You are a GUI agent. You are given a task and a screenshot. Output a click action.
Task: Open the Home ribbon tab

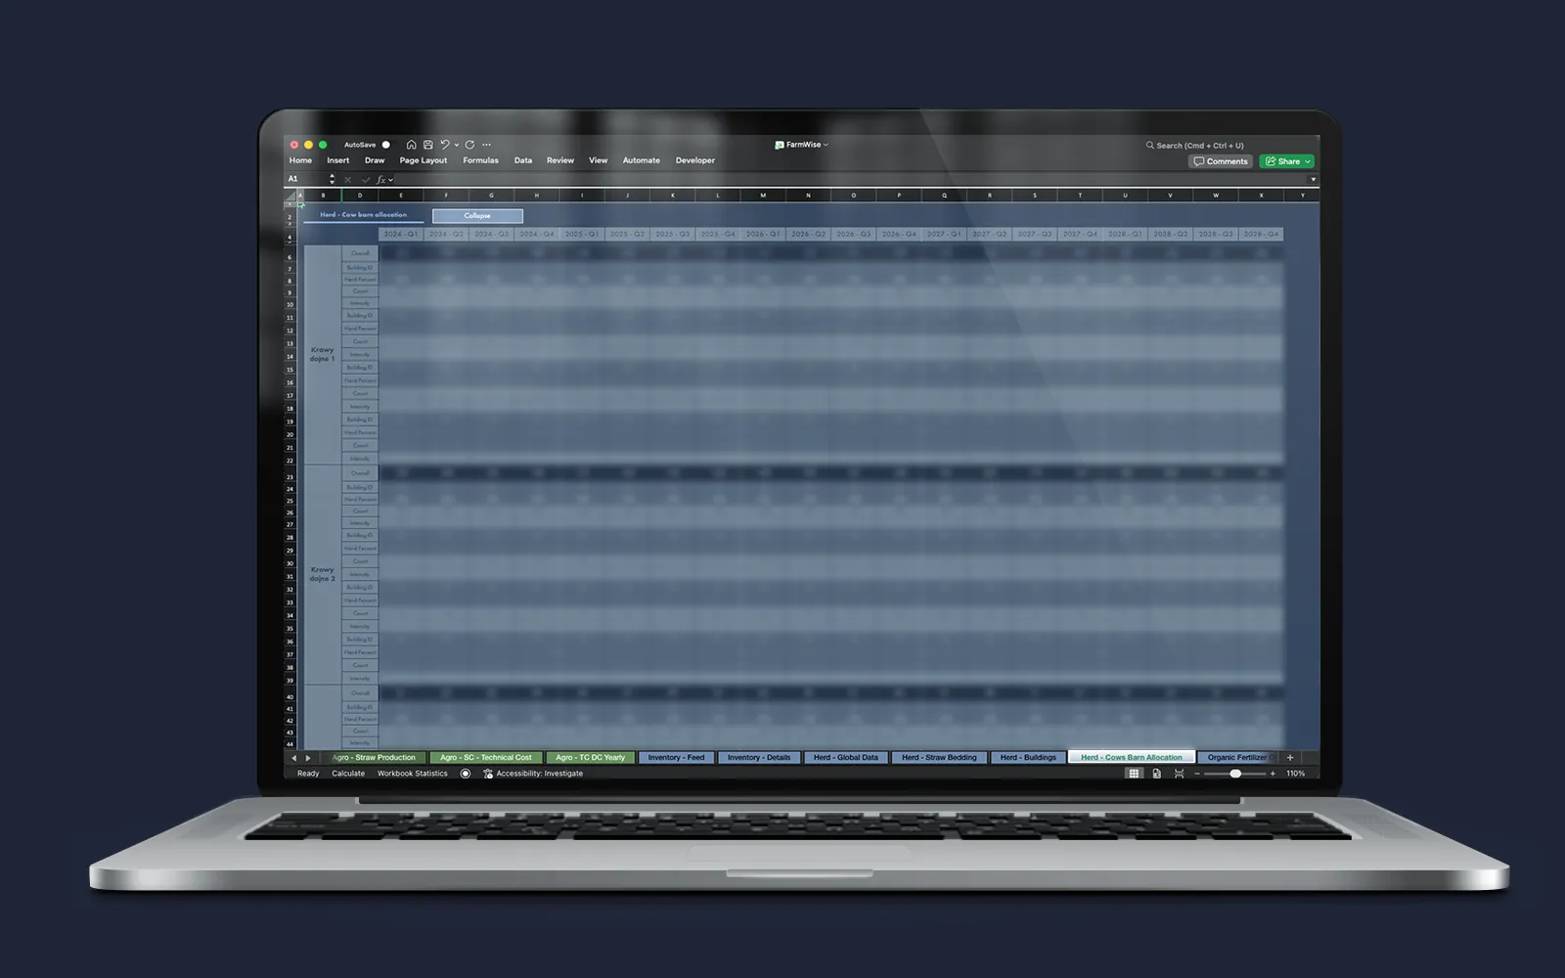click(300, 160)
